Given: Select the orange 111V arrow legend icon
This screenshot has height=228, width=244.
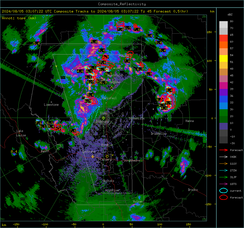Looking at the screenshot, I should pyautogui.click(x=223, y=163).
